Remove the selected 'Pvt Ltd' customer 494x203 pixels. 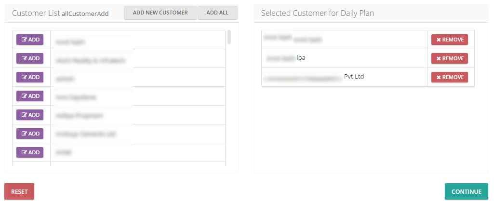click(x=450, y=77)
